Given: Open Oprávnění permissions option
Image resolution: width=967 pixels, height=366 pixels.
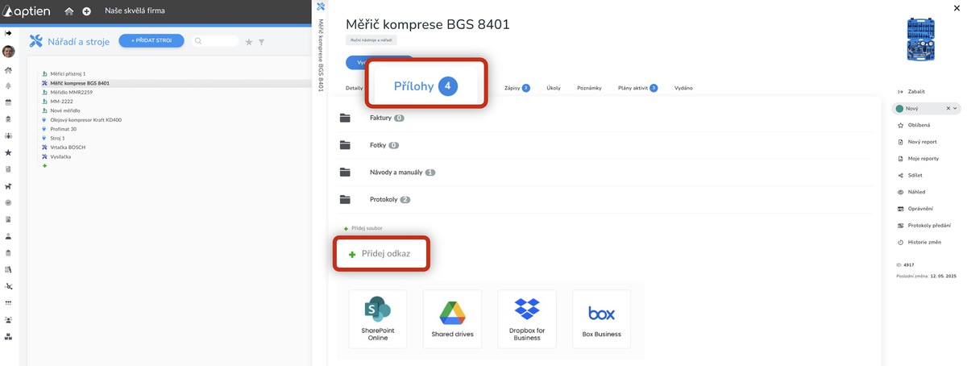Looking at the screenshot, I should (915, 209).
